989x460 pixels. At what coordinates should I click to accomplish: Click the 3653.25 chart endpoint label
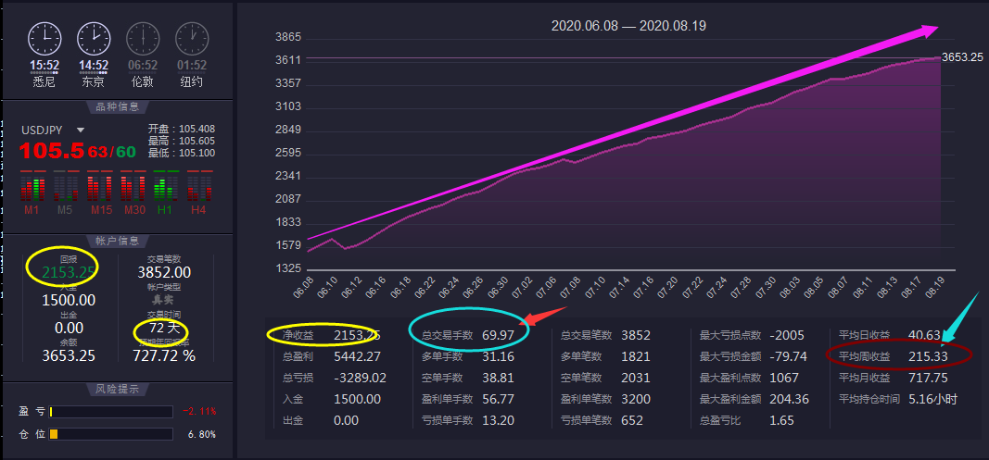pos(962,57)
